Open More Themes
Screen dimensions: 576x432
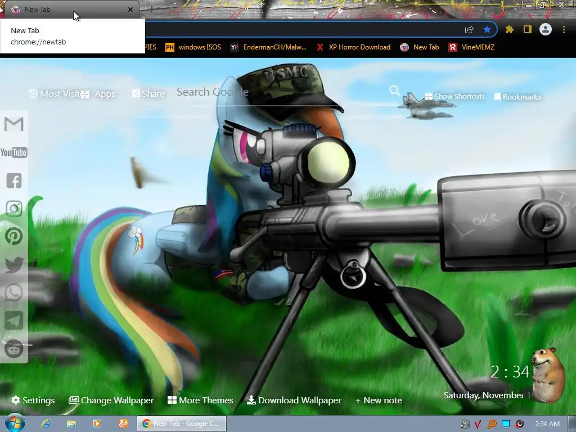(200, 400)
